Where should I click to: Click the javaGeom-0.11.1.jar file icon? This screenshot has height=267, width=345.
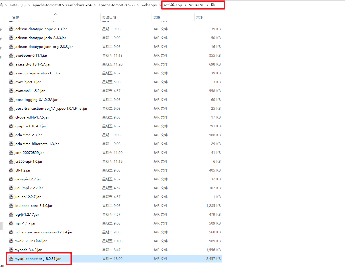click(11, 56)
